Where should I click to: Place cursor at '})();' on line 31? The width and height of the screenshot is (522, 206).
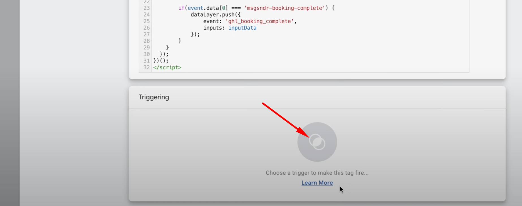[x=161, y=61]
